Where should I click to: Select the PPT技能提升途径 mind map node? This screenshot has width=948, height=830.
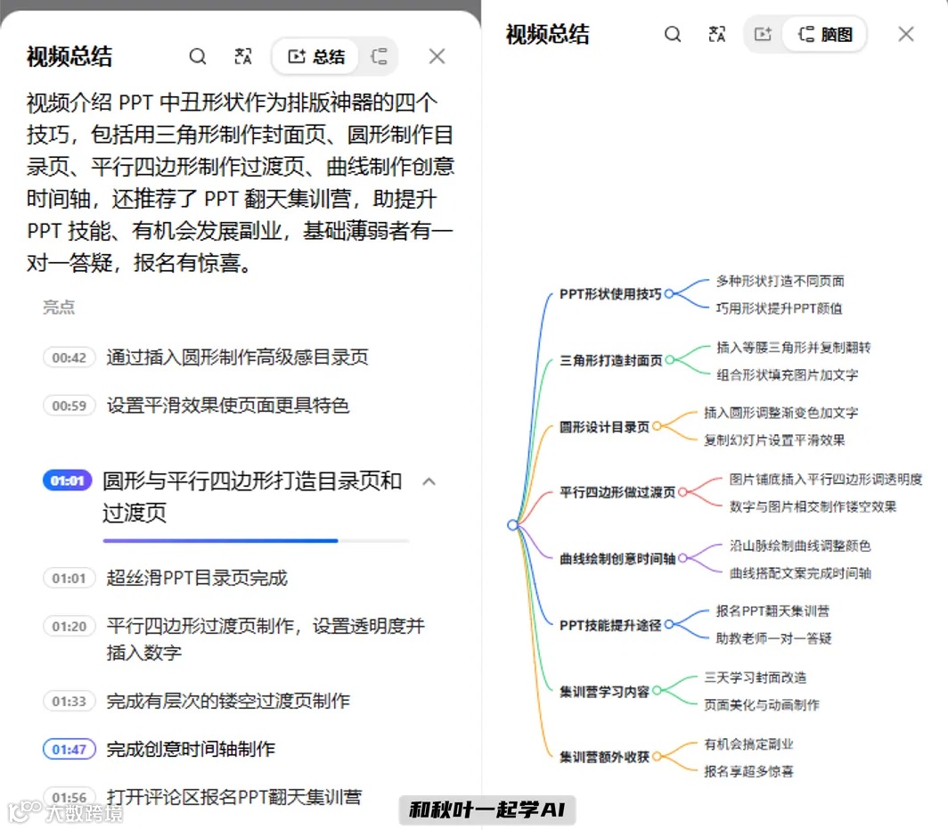pos(610,625)
